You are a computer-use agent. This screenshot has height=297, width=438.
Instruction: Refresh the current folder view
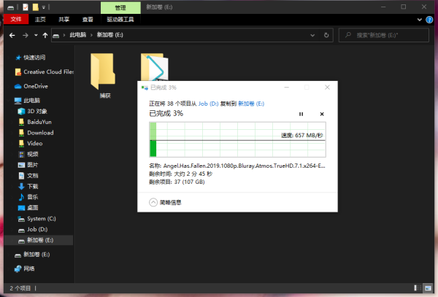[x=326, y=35]
